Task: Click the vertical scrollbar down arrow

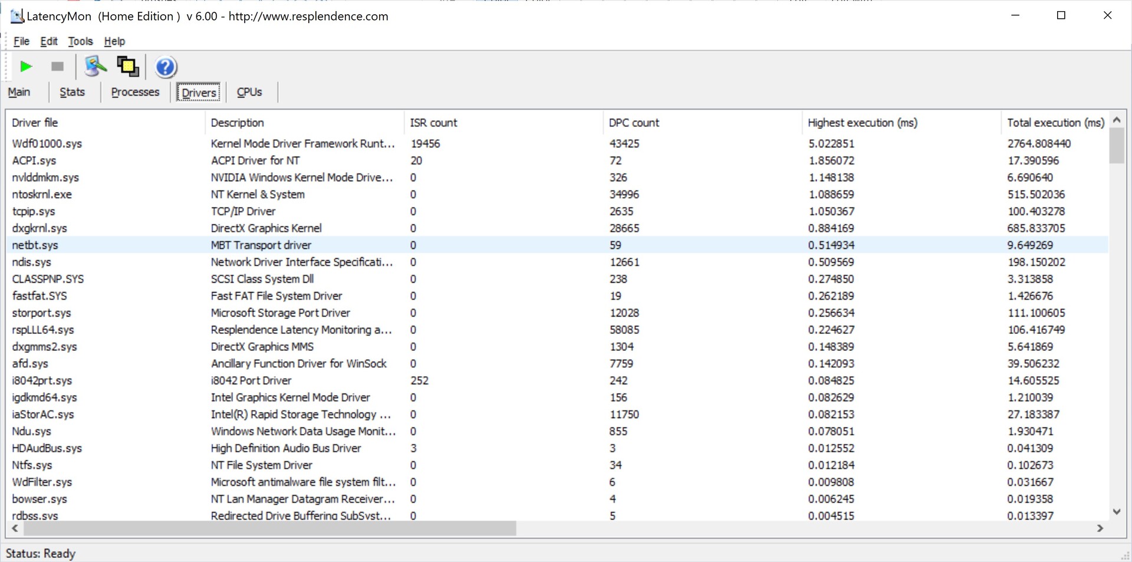Action: (x=1116, y=512)
